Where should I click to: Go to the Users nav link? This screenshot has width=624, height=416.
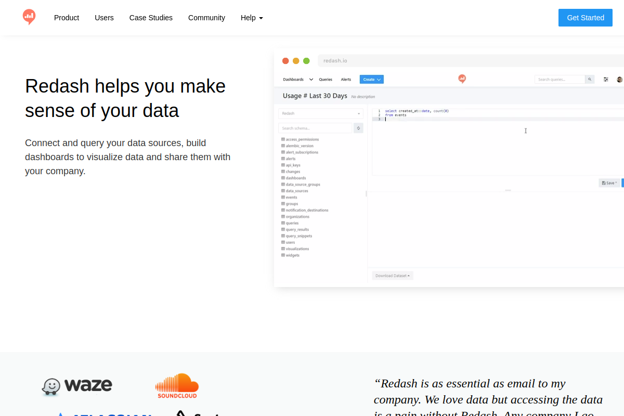104,18
